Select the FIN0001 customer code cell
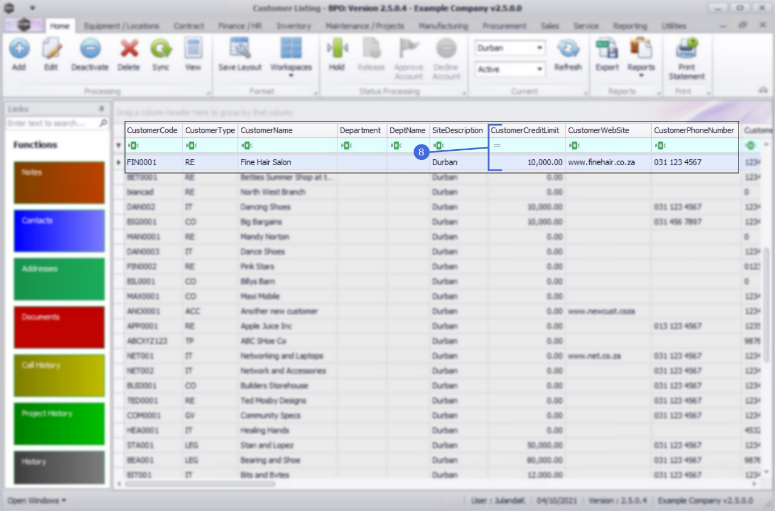The image size is (775, 511). (153, 162)
